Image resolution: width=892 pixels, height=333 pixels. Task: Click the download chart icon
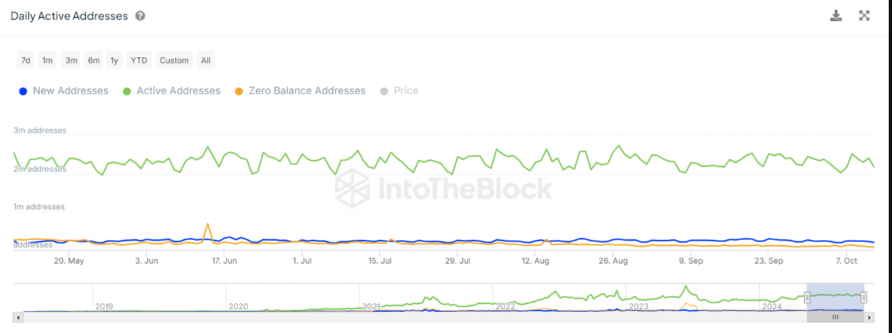836,16
